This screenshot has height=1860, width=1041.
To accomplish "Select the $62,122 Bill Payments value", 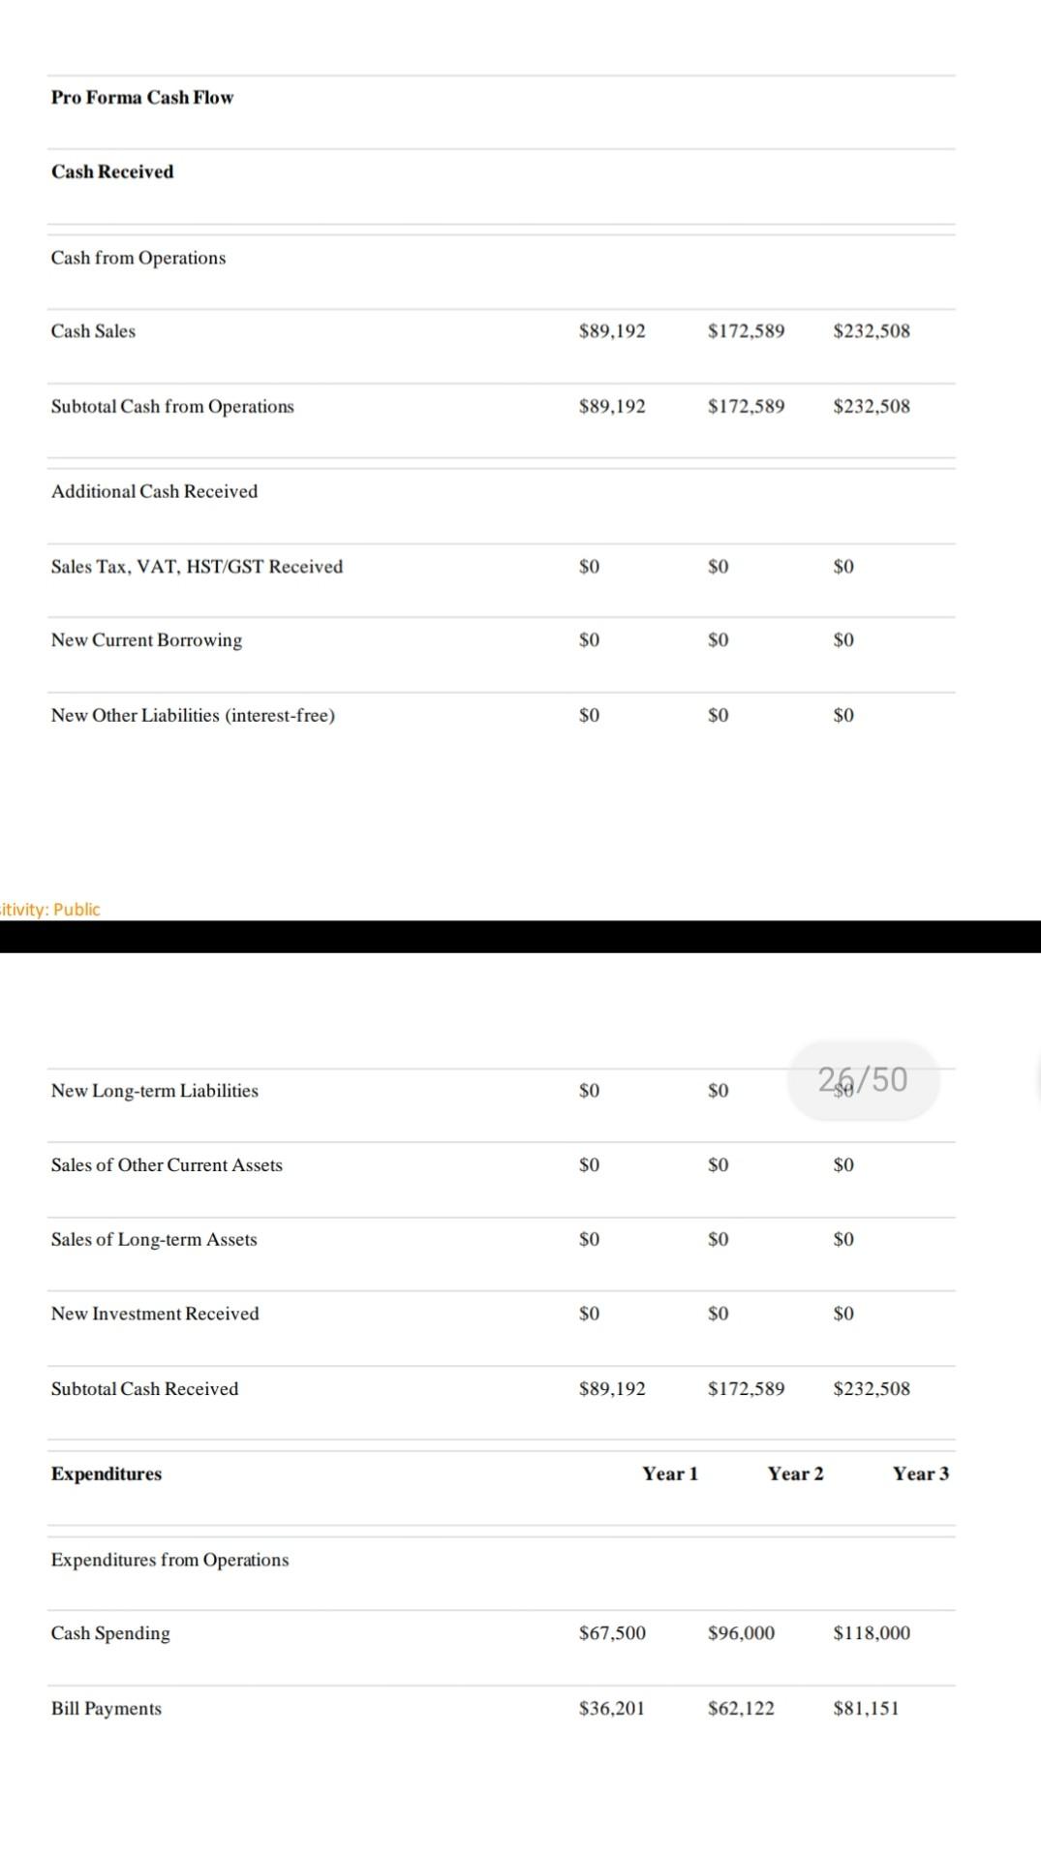I will tap(741, 1708).
